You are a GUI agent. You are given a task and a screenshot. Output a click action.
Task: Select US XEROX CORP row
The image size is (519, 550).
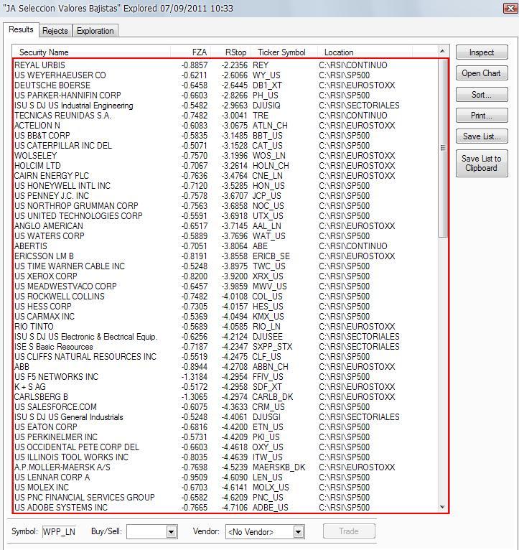coord(225,276)
